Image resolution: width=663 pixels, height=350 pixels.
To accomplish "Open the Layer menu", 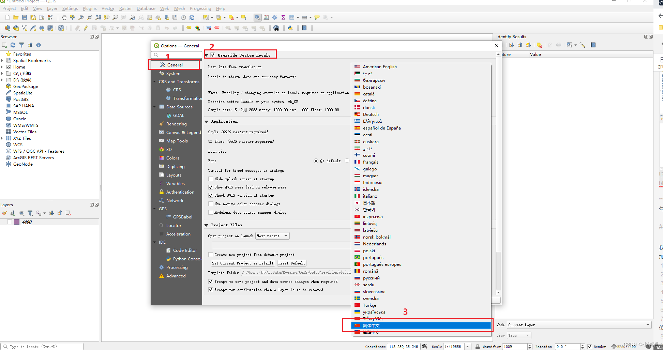I will [52, 8].
